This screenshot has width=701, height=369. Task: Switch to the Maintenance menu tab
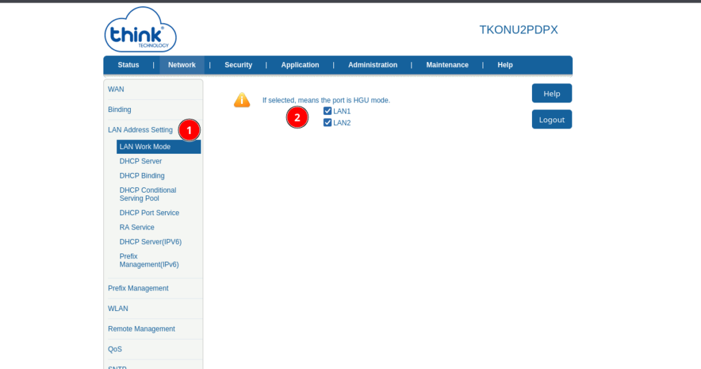pyautogui.click(x=447, y=65)
